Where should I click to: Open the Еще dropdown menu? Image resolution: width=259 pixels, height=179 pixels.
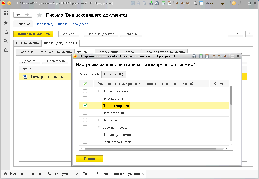tap(235, 34)
